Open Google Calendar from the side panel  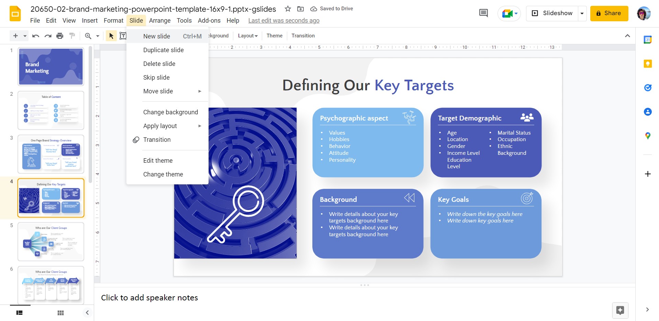coord(647,40)
